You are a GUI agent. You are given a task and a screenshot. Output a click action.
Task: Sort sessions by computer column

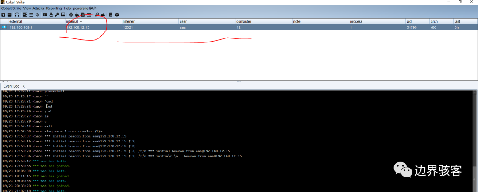point(264,21)
